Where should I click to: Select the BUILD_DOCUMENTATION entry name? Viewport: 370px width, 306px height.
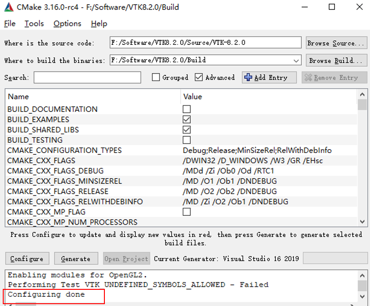pos(52,109)
